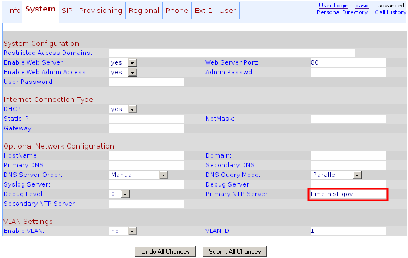Viewport: 408px width, 258px height.
Task: Switch to the Info tab
Action: pyautogui.click(x=14, y=11)
